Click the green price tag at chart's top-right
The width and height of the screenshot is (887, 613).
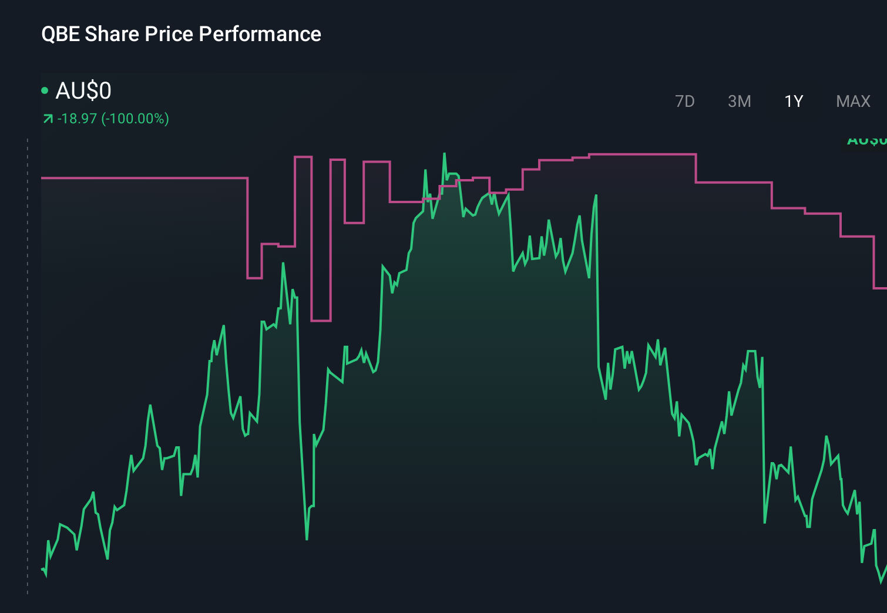tap(866, 141)
